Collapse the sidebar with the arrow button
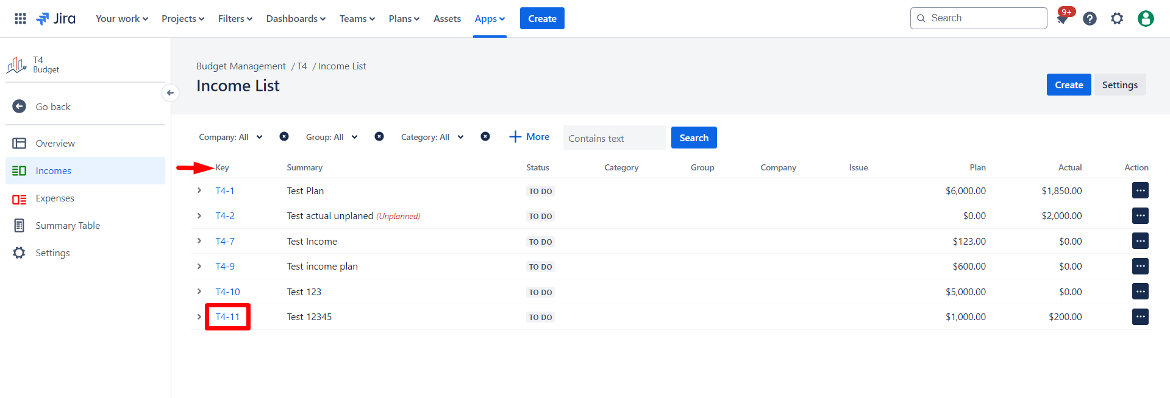This screenshot has height=398, width=1170. [x=170, y=93]
